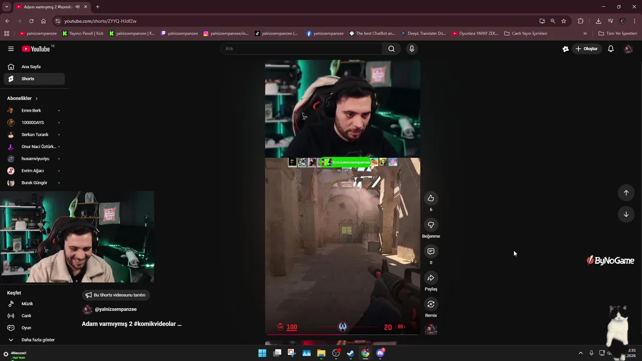Open File Explorer from the taskbar
The image size is (642, 361).
[321, 353]
